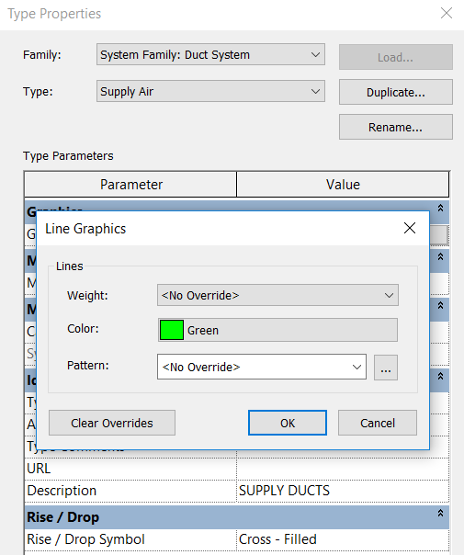
Task: Click Clear Overrides button
Action: point(112,423)
